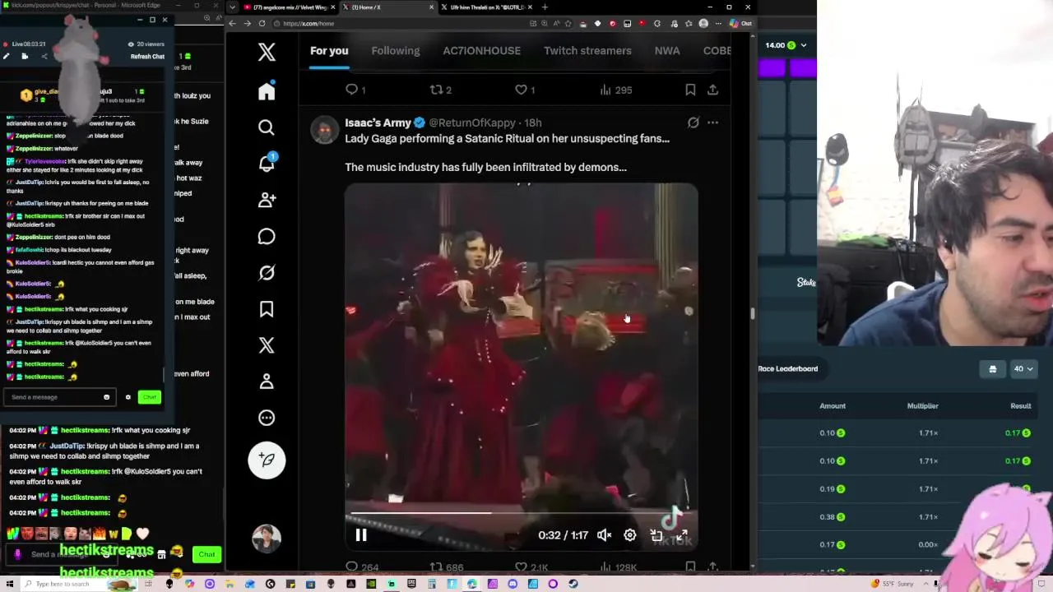Switch to the NWA tab
This screenshot has width=1053, height=592.
[667, 51]
